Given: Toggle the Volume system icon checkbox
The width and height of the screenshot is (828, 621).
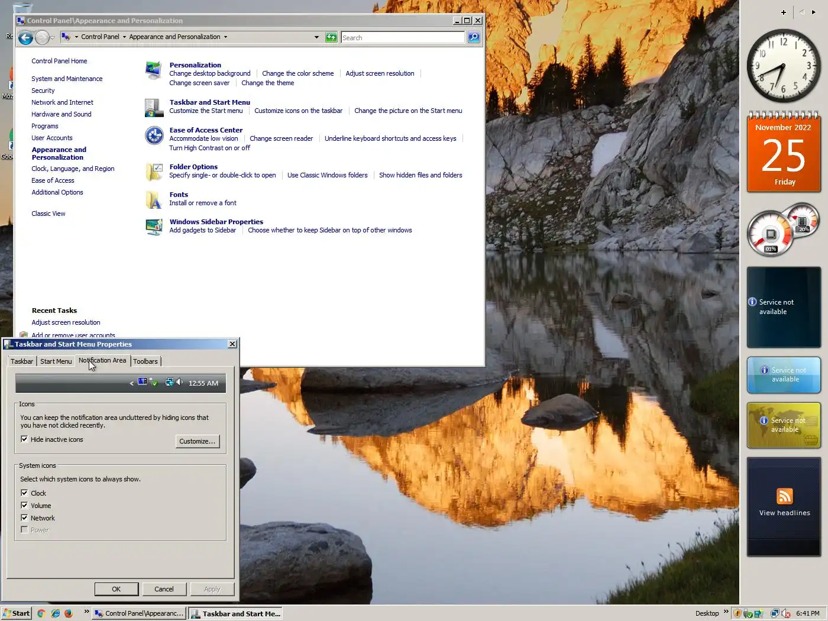Looking at the screenshot, I should coord(24,505).
